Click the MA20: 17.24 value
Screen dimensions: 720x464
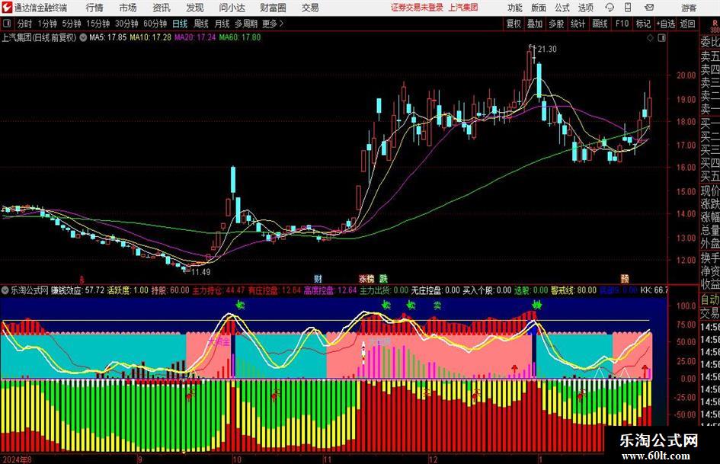point(195,37)
